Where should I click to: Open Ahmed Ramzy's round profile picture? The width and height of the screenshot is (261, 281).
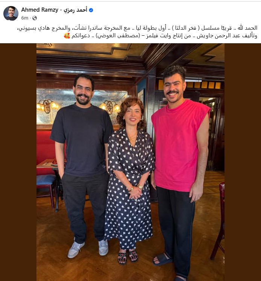[x=11, y=14]
